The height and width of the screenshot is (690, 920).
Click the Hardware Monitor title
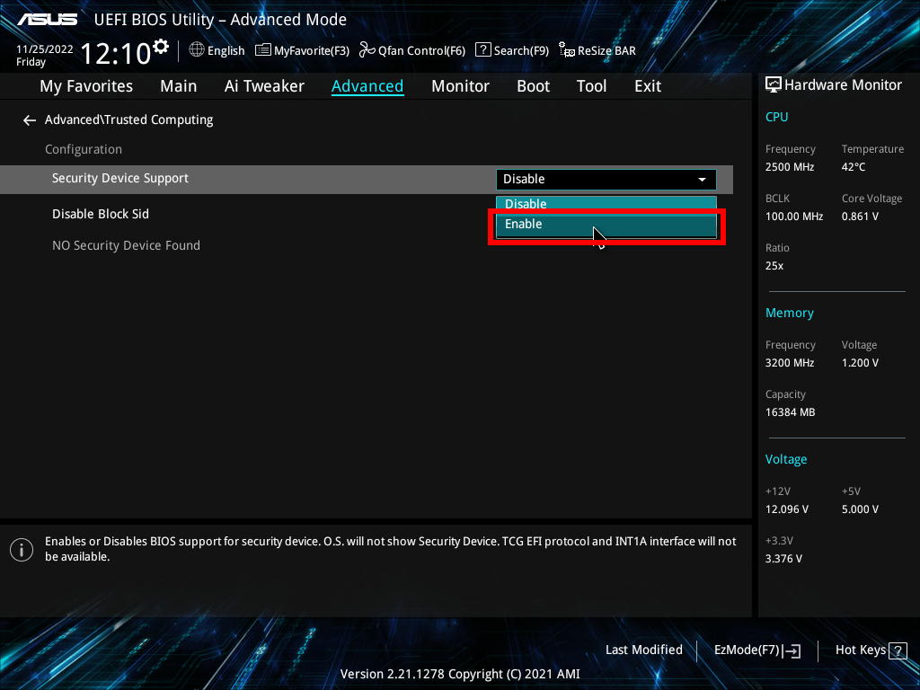[x=843, y=85]
